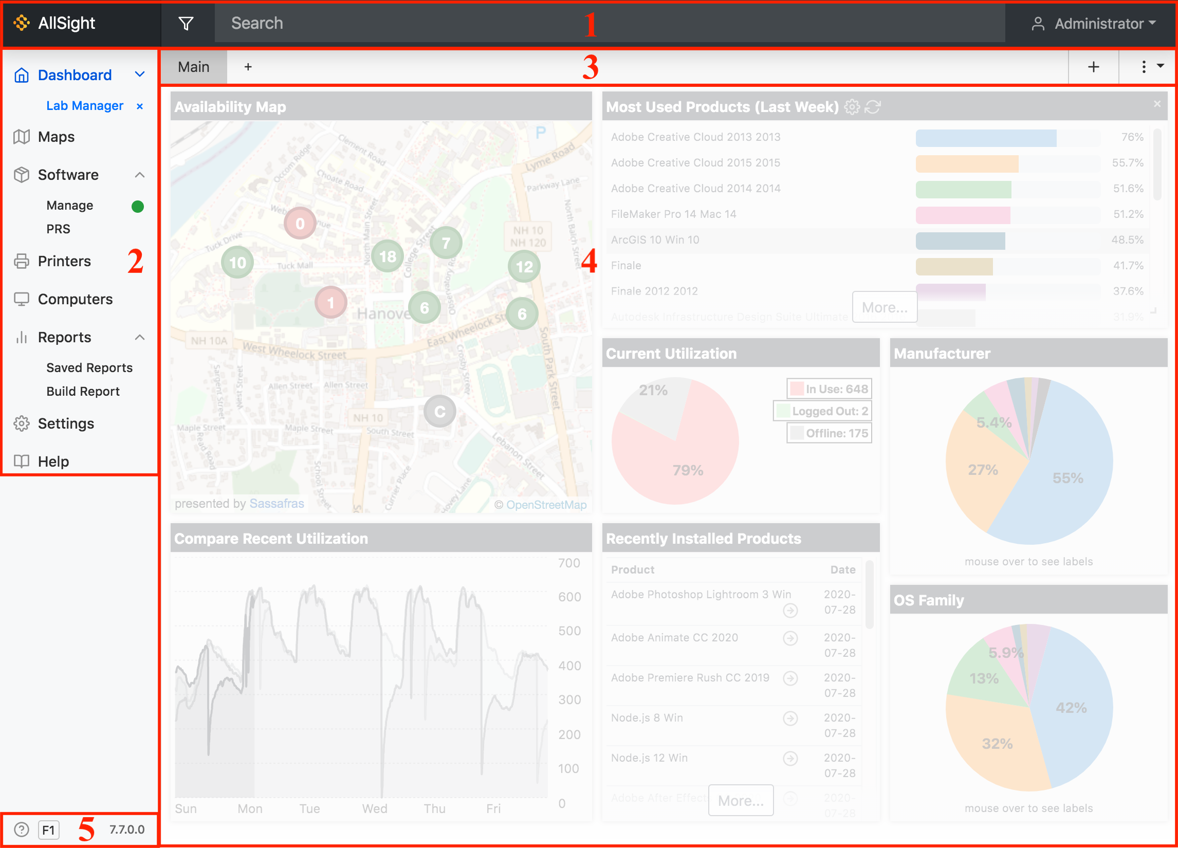1178x848 pixels.
Task: Click map cluster marker 10
Action: point(237,262)
